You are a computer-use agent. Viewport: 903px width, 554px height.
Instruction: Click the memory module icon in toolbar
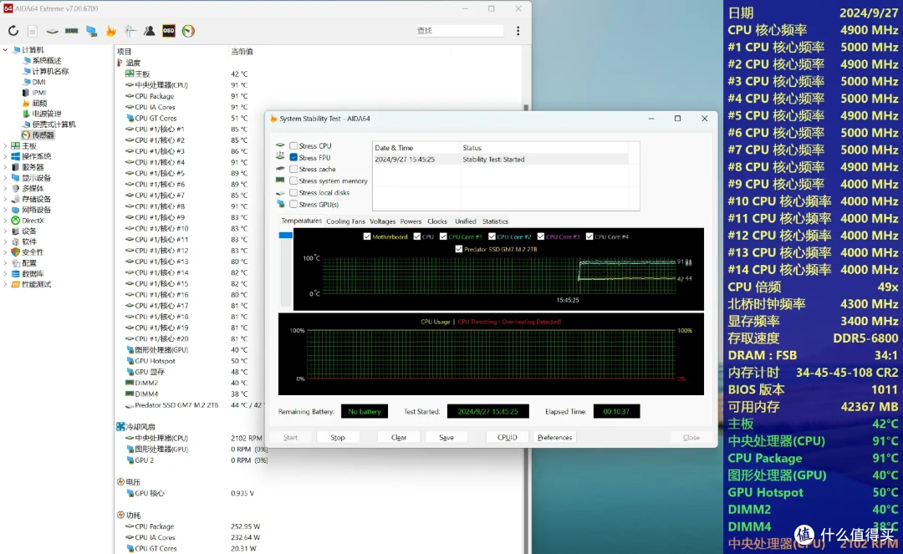[72, 31]
